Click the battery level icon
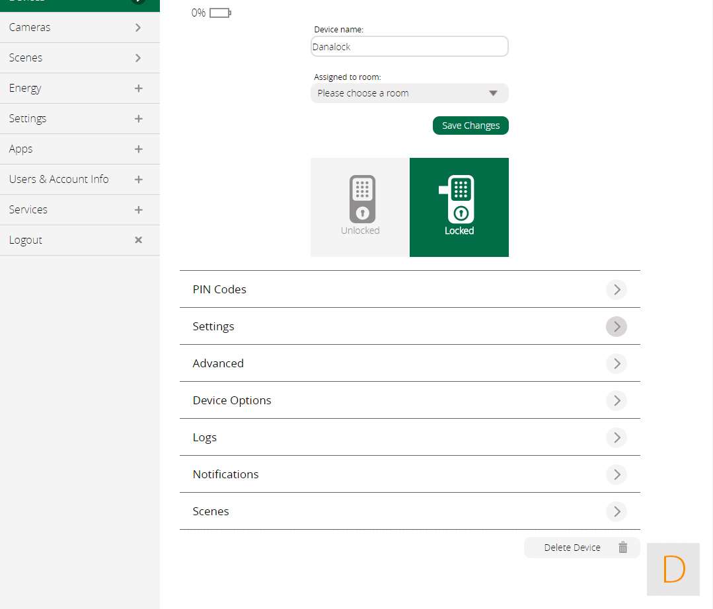This screenshot has height=609, width=713. (x=220, y=13)
